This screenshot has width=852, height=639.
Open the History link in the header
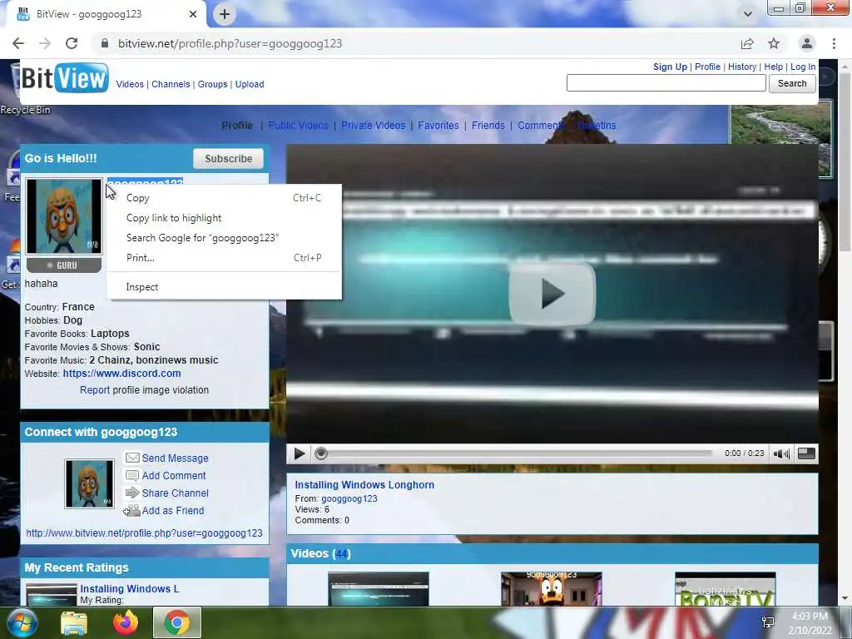pos(741,67)
